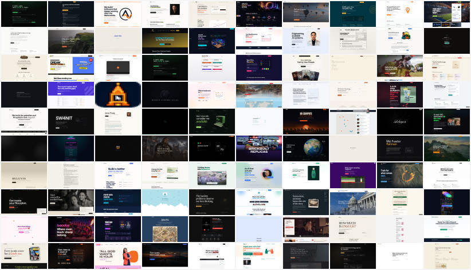471x270 pixels.
Task: Open the 'NO COMPUTE' sunset skyline thumbnail
Action: tap(306, 122)
